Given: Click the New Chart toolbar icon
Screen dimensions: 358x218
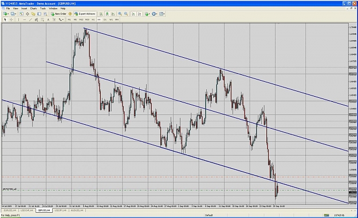Looking at the screenshot, I should tap(5, 14).
